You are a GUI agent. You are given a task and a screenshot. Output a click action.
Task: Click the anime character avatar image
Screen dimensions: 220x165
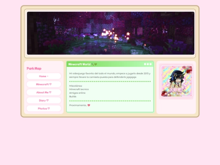176,81
